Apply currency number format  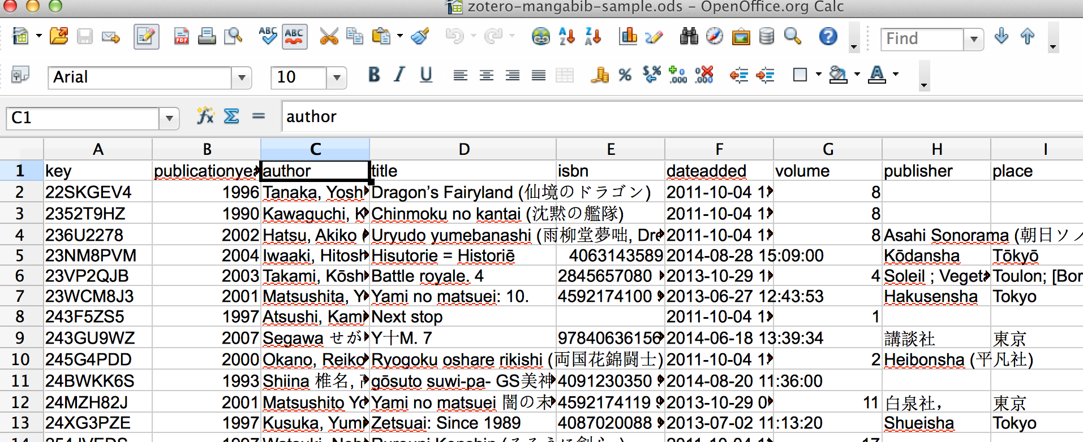tap(599, 75)
